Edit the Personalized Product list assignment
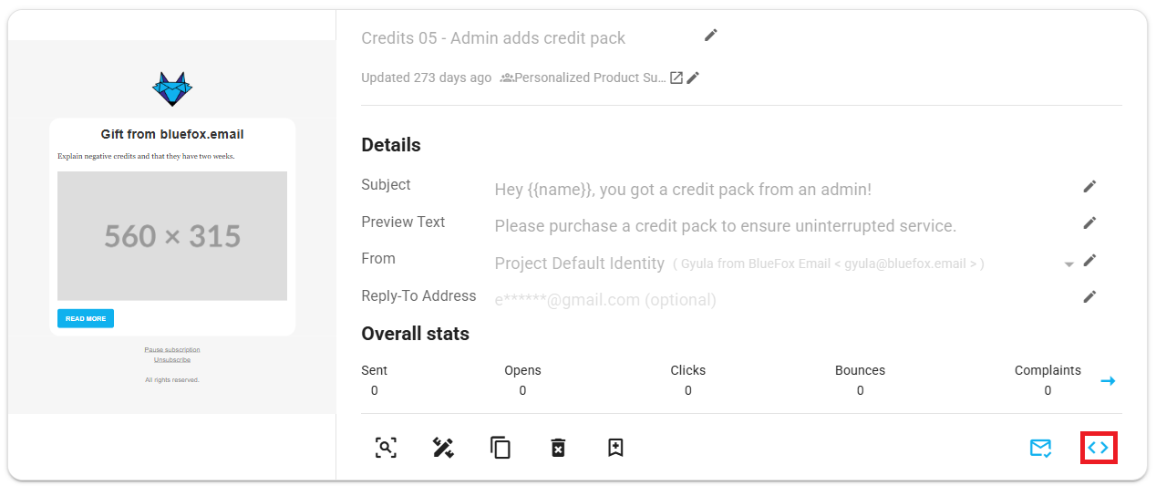 click(693, 78)
